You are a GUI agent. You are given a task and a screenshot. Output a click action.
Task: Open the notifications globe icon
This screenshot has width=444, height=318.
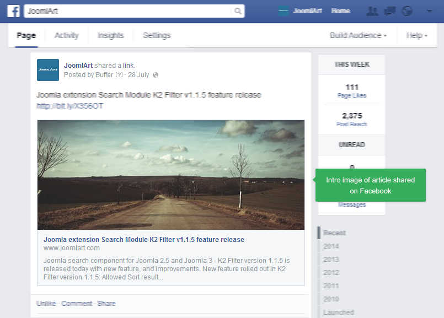click(x=407, y=12)
